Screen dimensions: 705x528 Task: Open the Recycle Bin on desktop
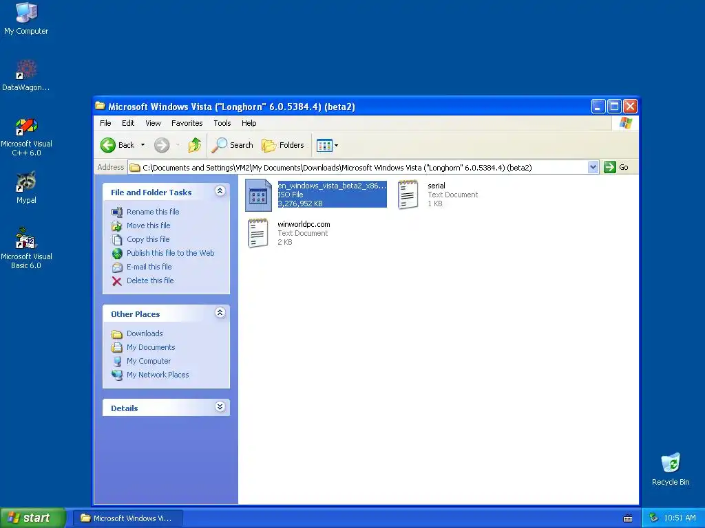click(671, 469)
